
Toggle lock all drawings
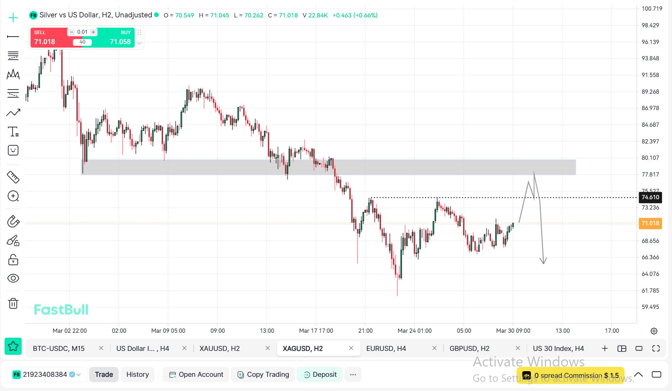click(13, 260)
